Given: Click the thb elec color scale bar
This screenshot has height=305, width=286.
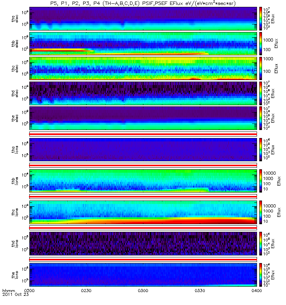Looking at the screenshot, I should click(x=260, y=43).
